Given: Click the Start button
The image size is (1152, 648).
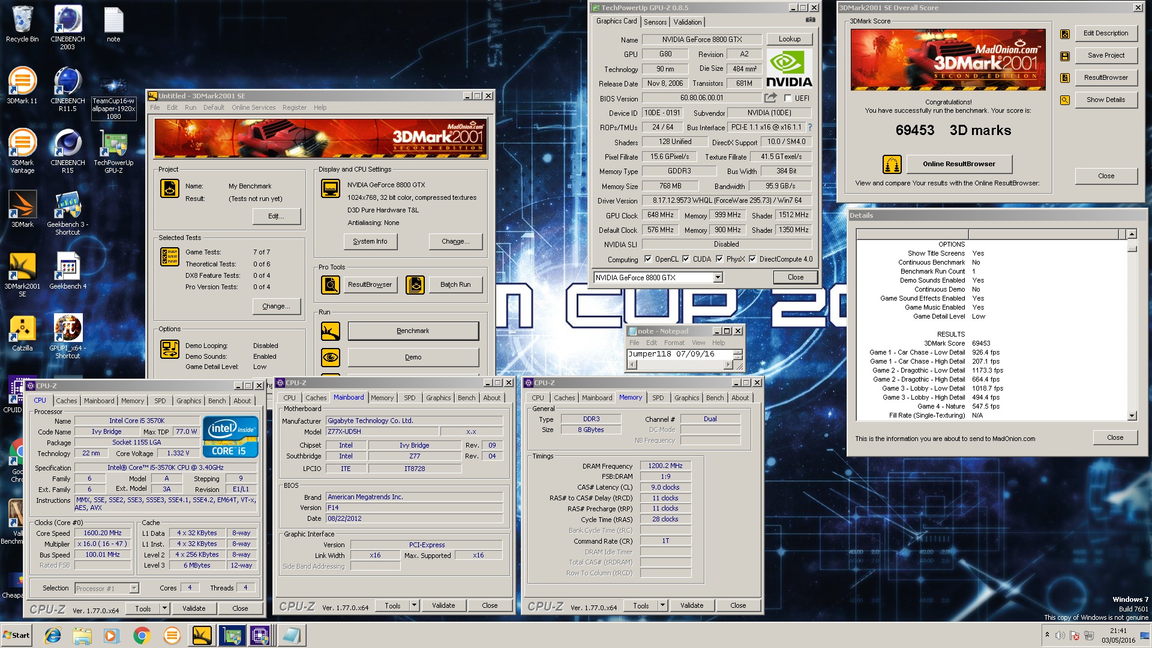Looking at the screenshot, I should tap(17, 635).
